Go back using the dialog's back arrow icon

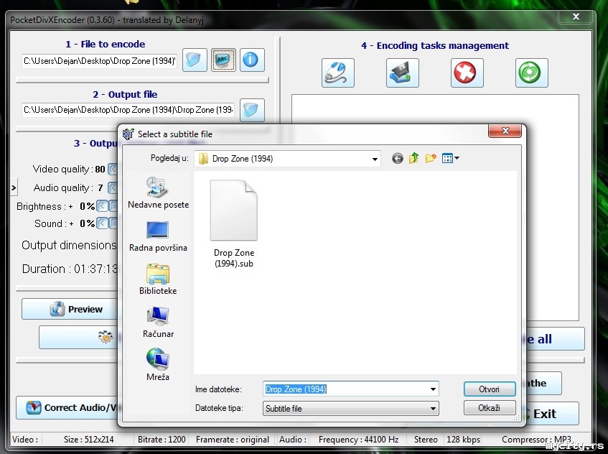coord(397,158)
